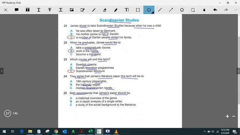Select the insert image tool
The height and width of the screenshot is (135, 240).
(x=72, y=10)
